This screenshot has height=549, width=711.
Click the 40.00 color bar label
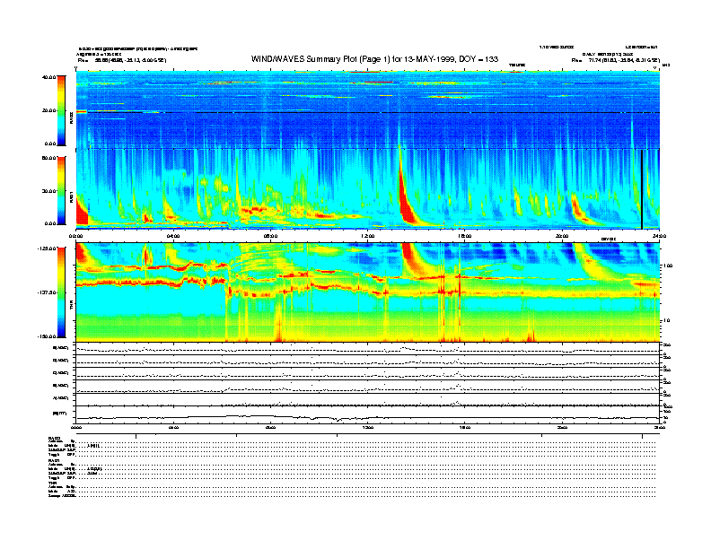coord(48,77)
